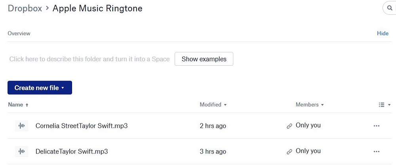The height and width of the screenshot is (165, 396).
Task: Open more options for Delicate file
Action: (376, 151)
